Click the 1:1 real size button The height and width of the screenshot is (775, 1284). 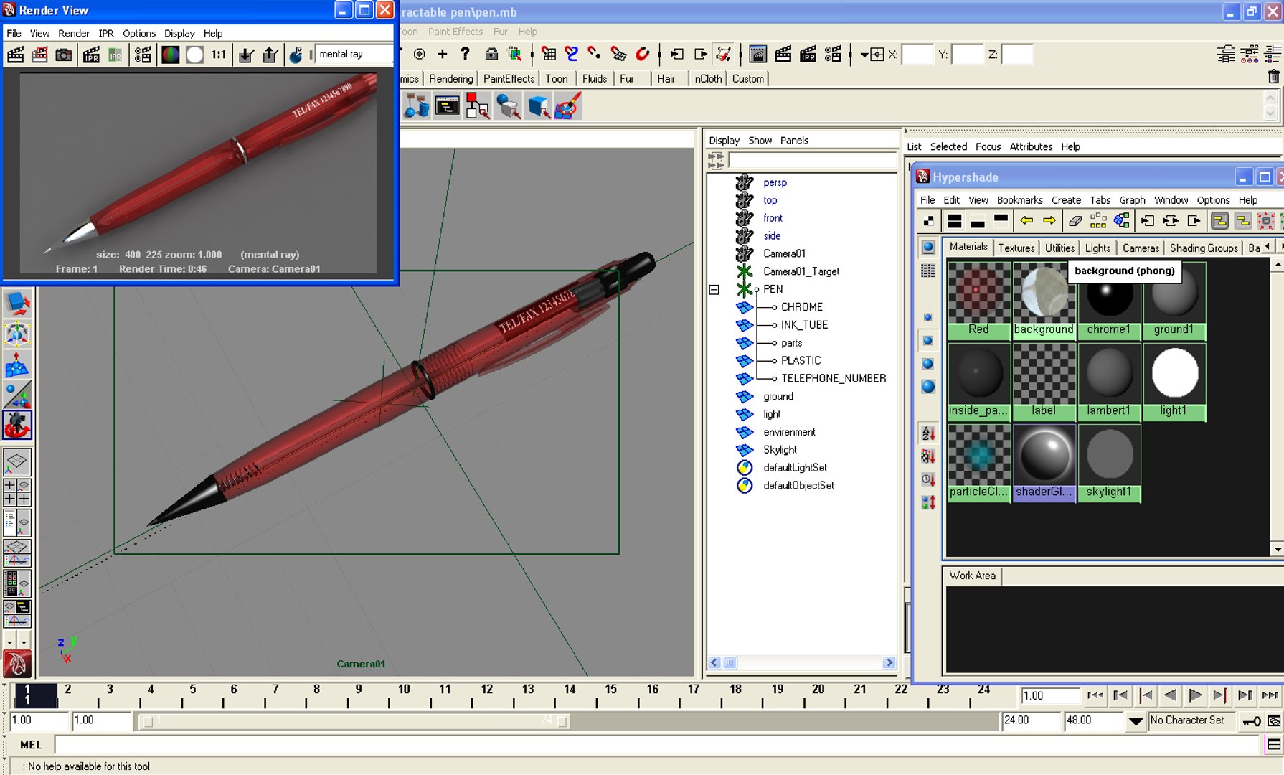click(219, 55)
